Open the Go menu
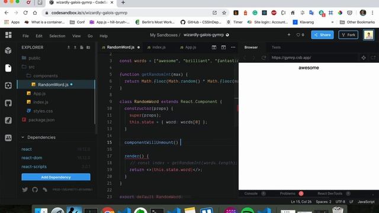Viewport: 379px width, 213px height. (90, 36)
